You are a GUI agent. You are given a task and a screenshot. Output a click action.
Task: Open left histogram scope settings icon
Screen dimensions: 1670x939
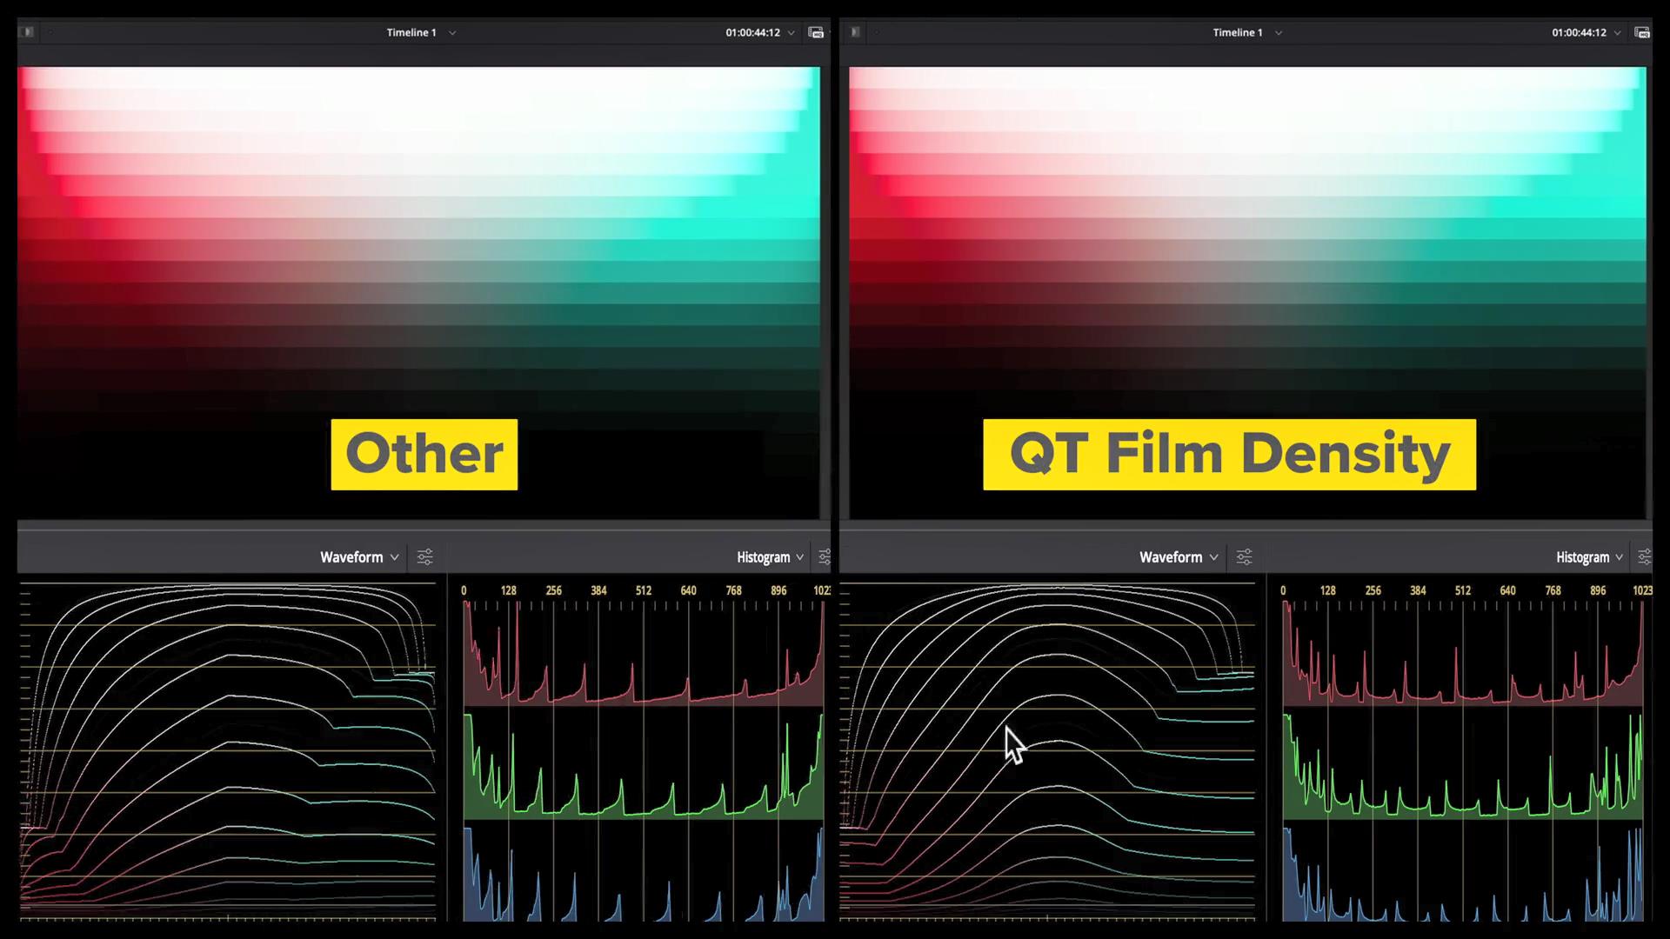(824, 557)
